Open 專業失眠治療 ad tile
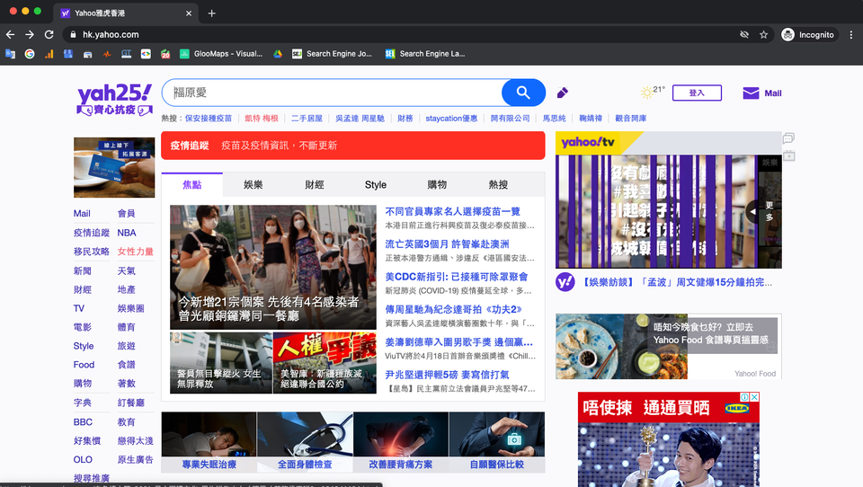863x487 pixels. (x=209, y=442)
